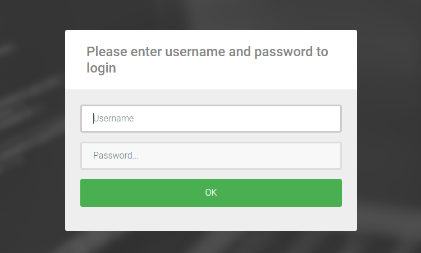Submit login with the OK button
The image size is (421, 253).
tap(210, 193)
